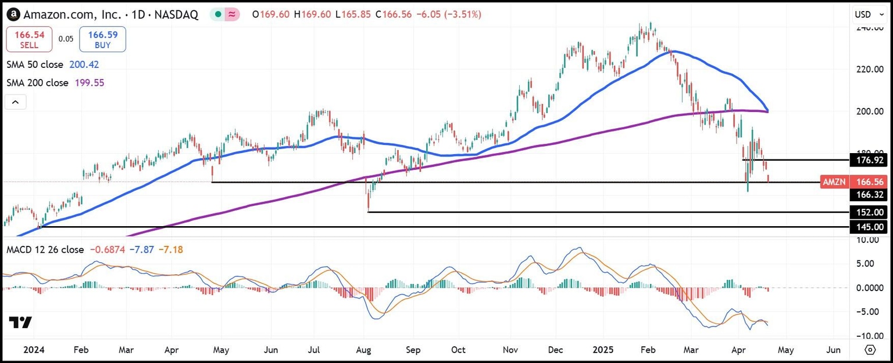Click the 152.00 horizontal line price label
The image size is (893, 363).
click(x=868, y=212)
